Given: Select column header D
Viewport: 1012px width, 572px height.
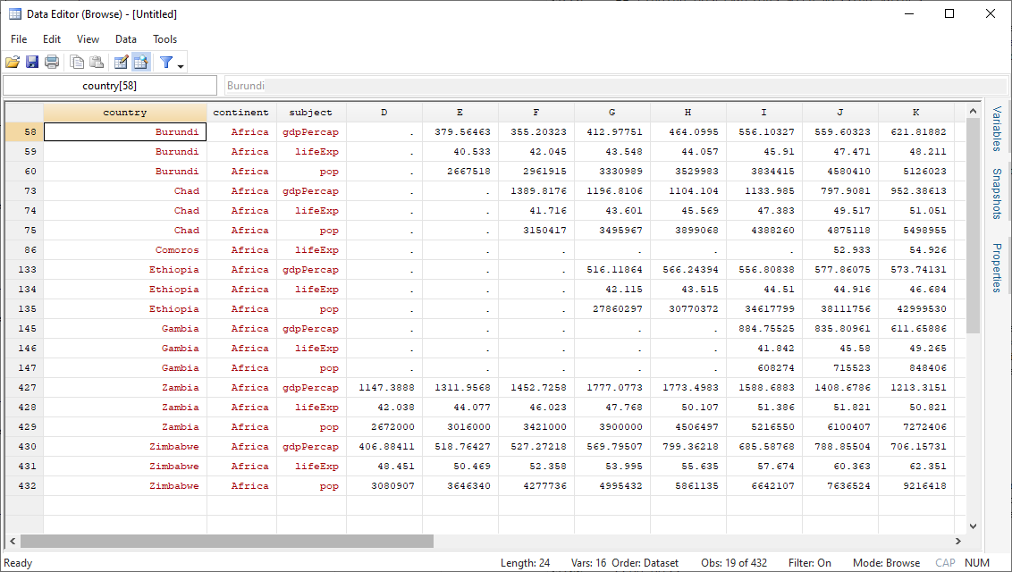Looking at the screenshot, I should point(384,113).
